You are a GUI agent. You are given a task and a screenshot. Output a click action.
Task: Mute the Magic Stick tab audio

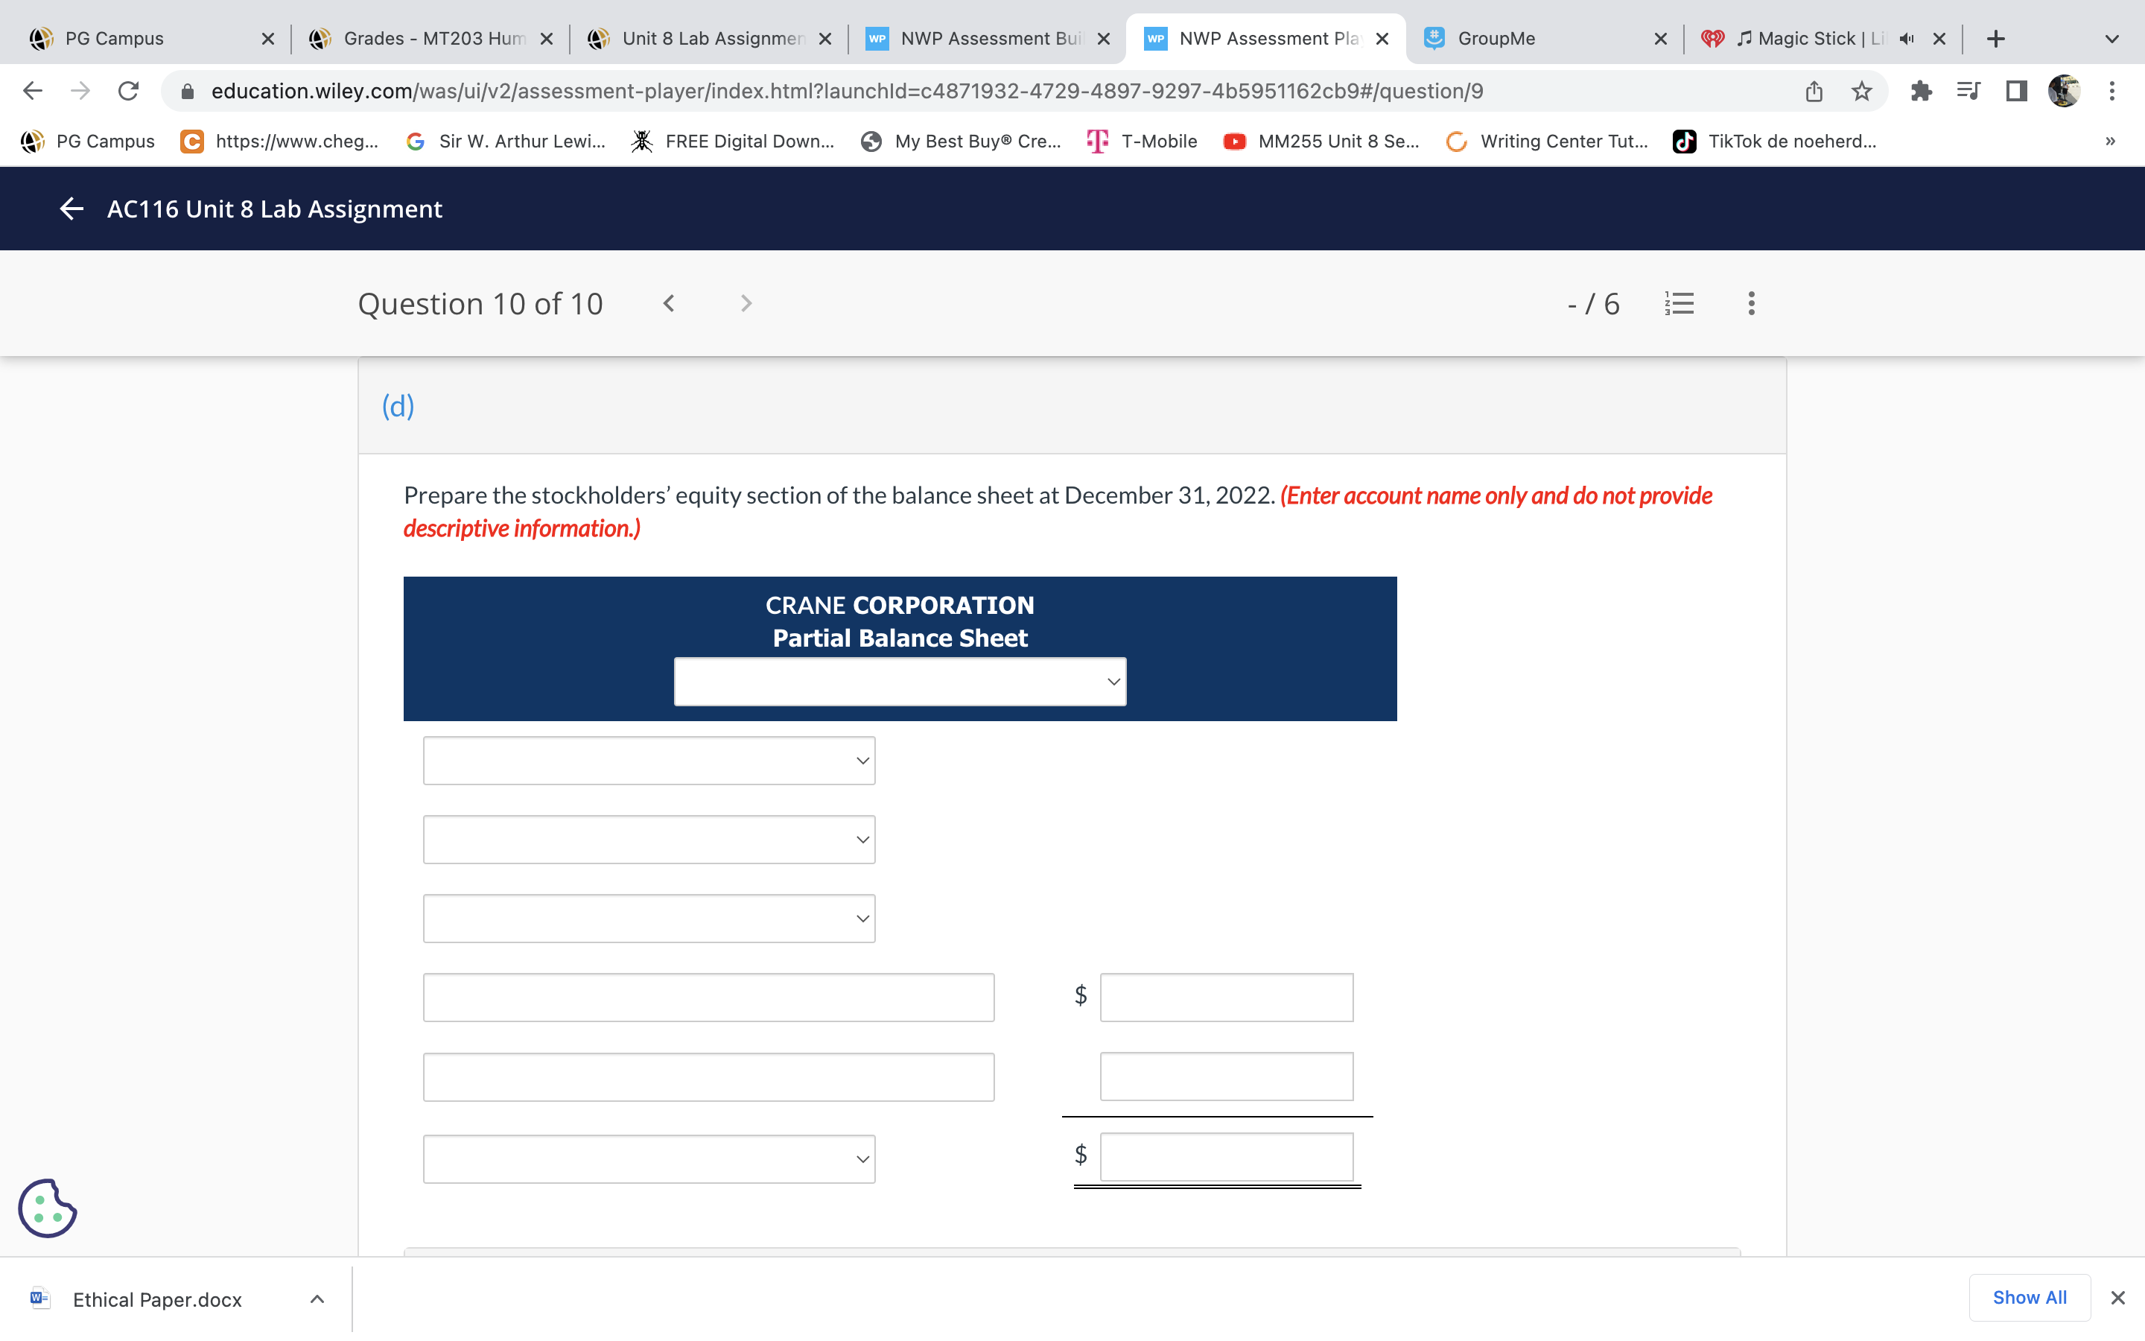click(1907, 39)
